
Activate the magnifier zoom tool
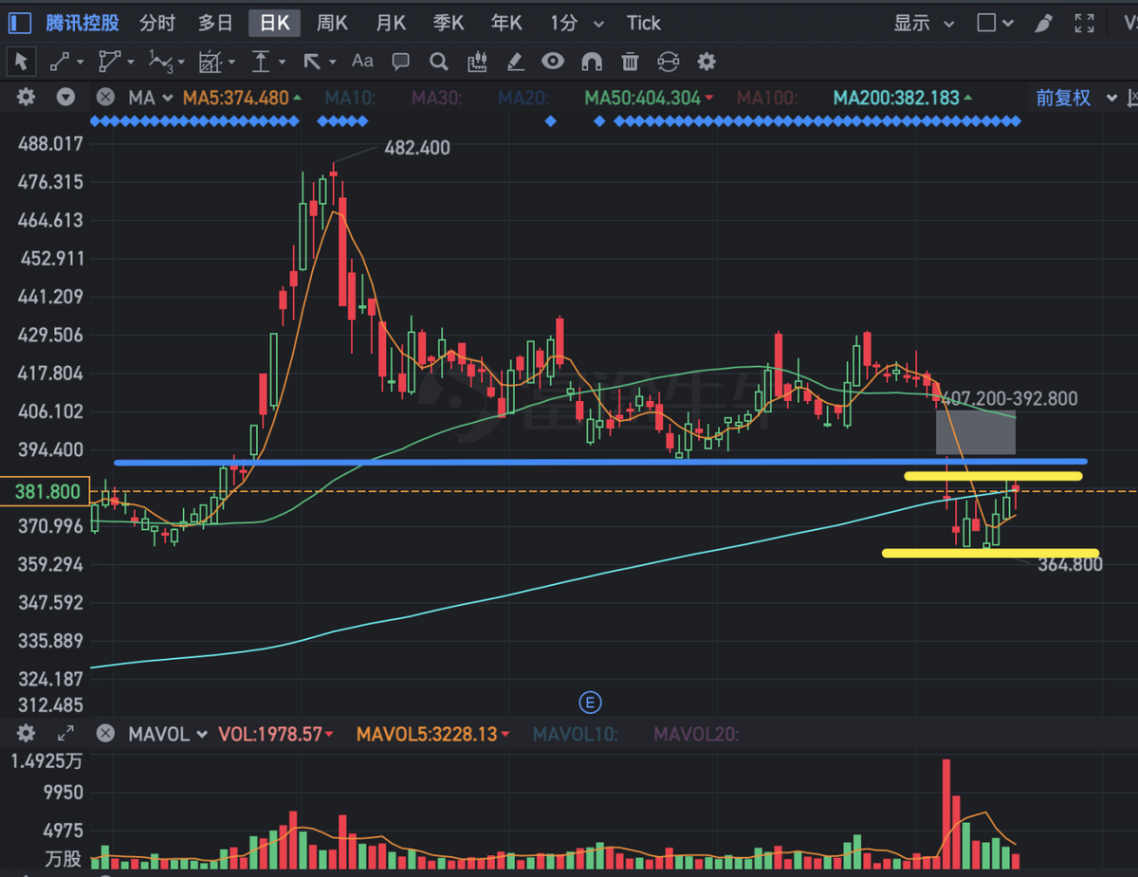tap(438, 62)
